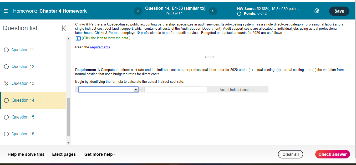The width and height of the screenshot is (356, 165).
Task: Go to the next question with the right arrow
Action: tap(213, 11)
